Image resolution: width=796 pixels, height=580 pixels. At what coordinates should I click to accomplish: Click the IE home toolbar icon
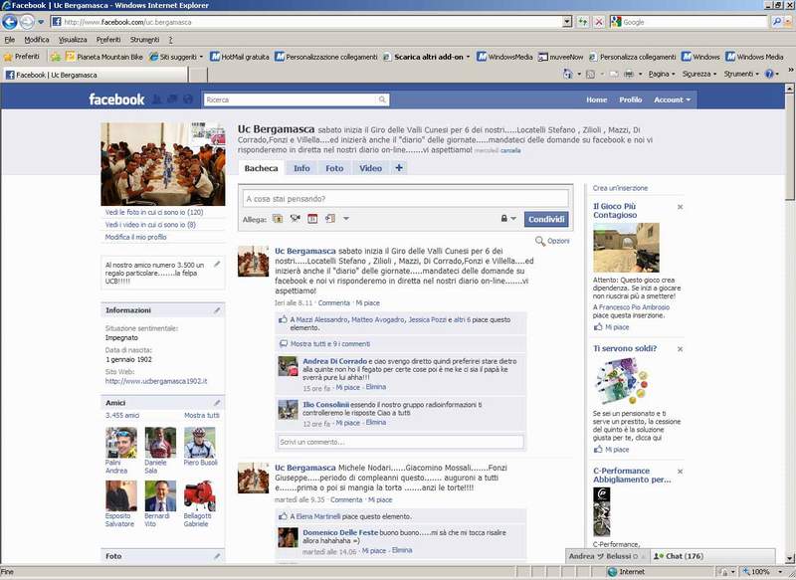tap(567, 74)
